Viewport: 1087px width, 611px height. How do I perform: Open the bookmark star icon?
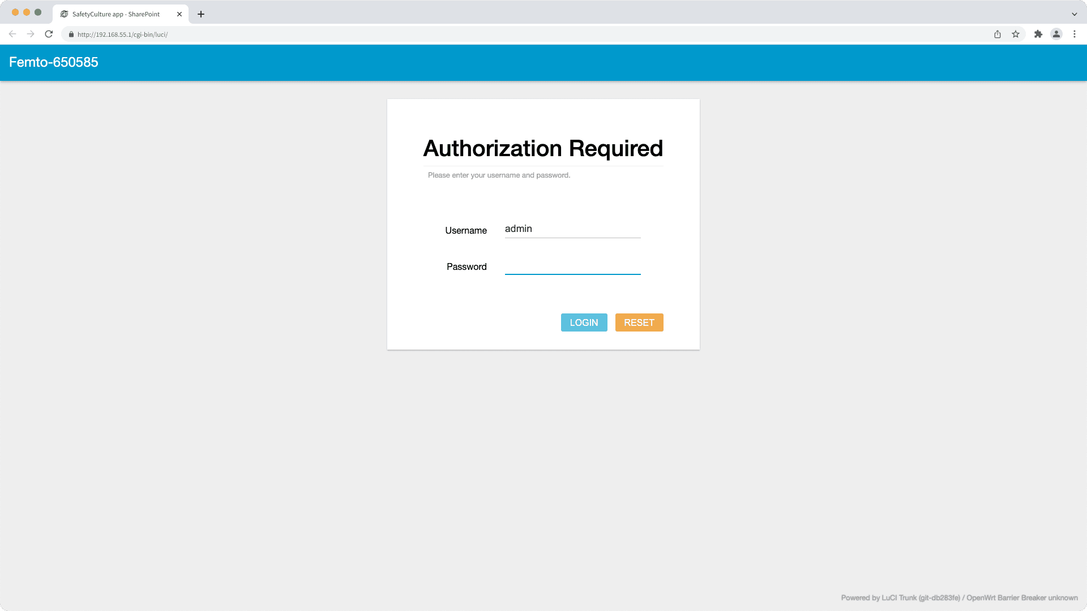[1014, 34]
